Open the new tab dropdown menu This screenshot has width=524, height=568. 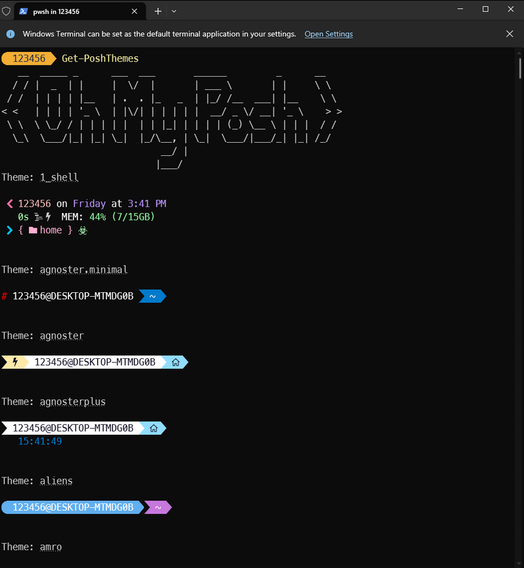coord(173,11)
